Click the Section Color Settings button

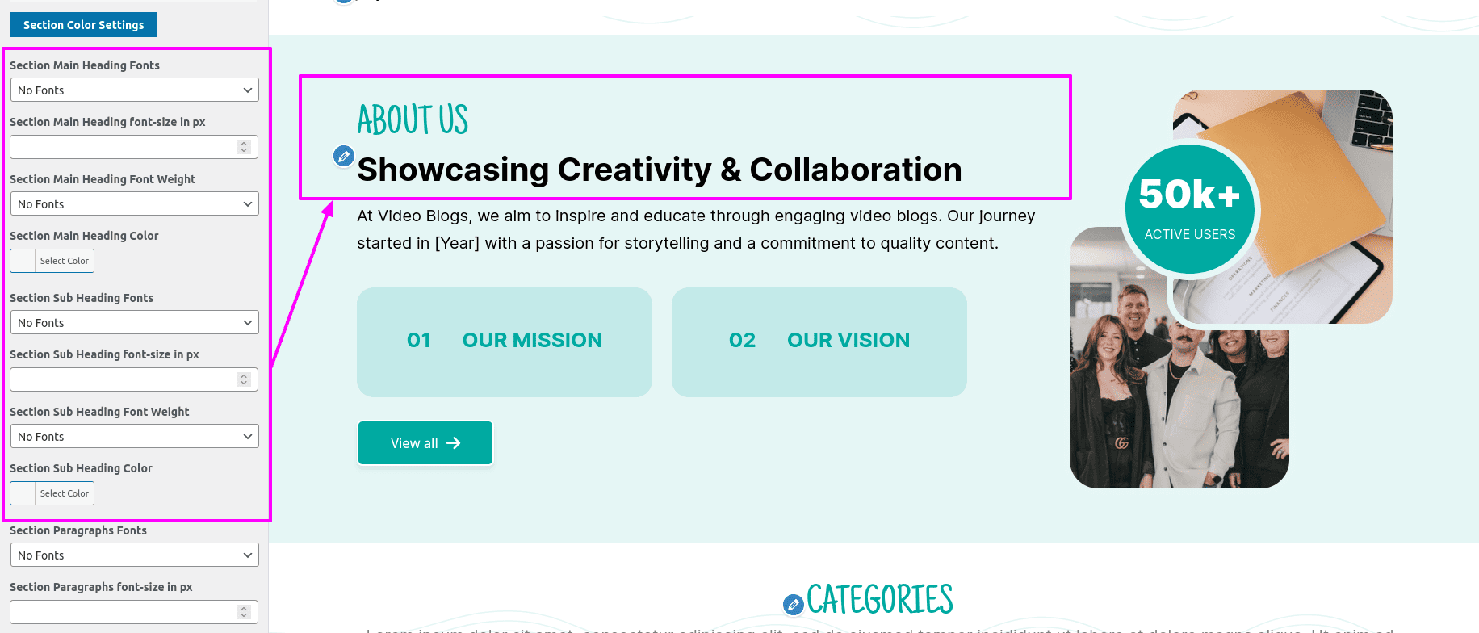(83, 25)
